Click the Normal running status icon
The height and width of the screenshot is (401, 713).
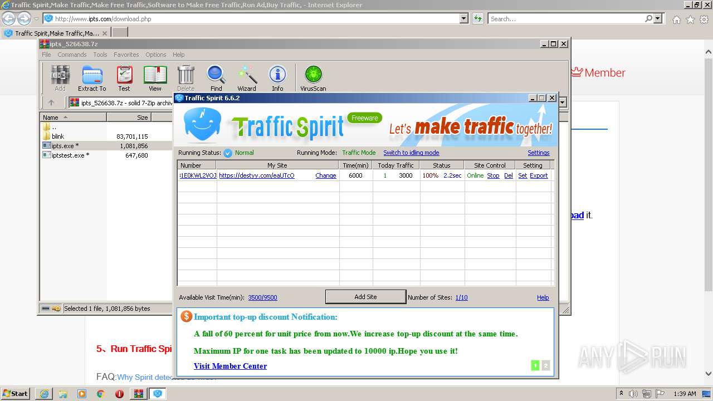click(228, 153)
